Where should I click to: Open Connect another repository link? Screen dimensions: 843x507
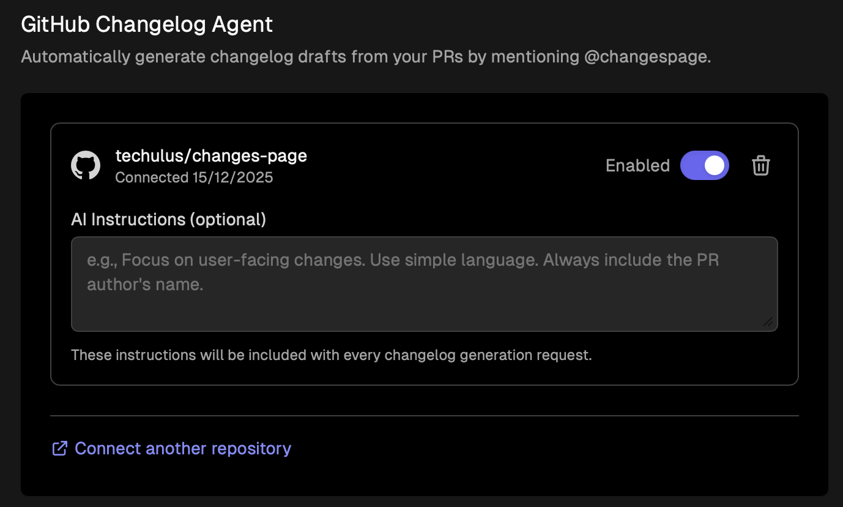pos(182,448)
